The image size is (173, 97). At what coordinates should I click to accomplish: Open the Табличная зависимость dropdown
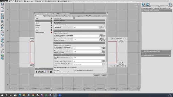point(79,25)
